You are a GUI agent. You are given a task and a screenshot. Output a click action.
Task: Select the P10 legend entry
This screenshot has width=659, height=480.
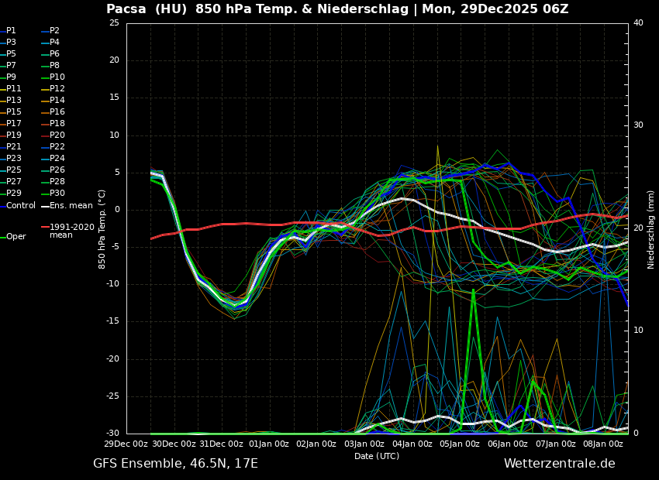point(57,77)
